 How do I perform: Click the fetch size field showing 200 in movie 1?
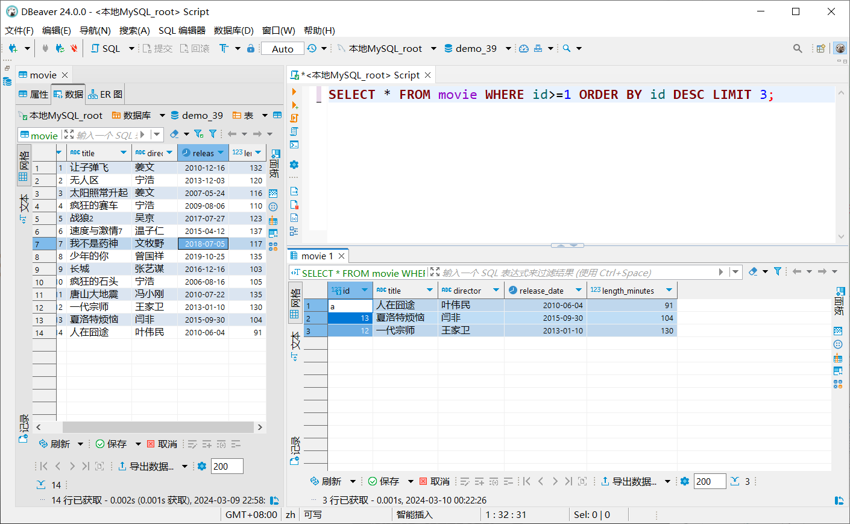pyautogui.click(x=710, y=481)
